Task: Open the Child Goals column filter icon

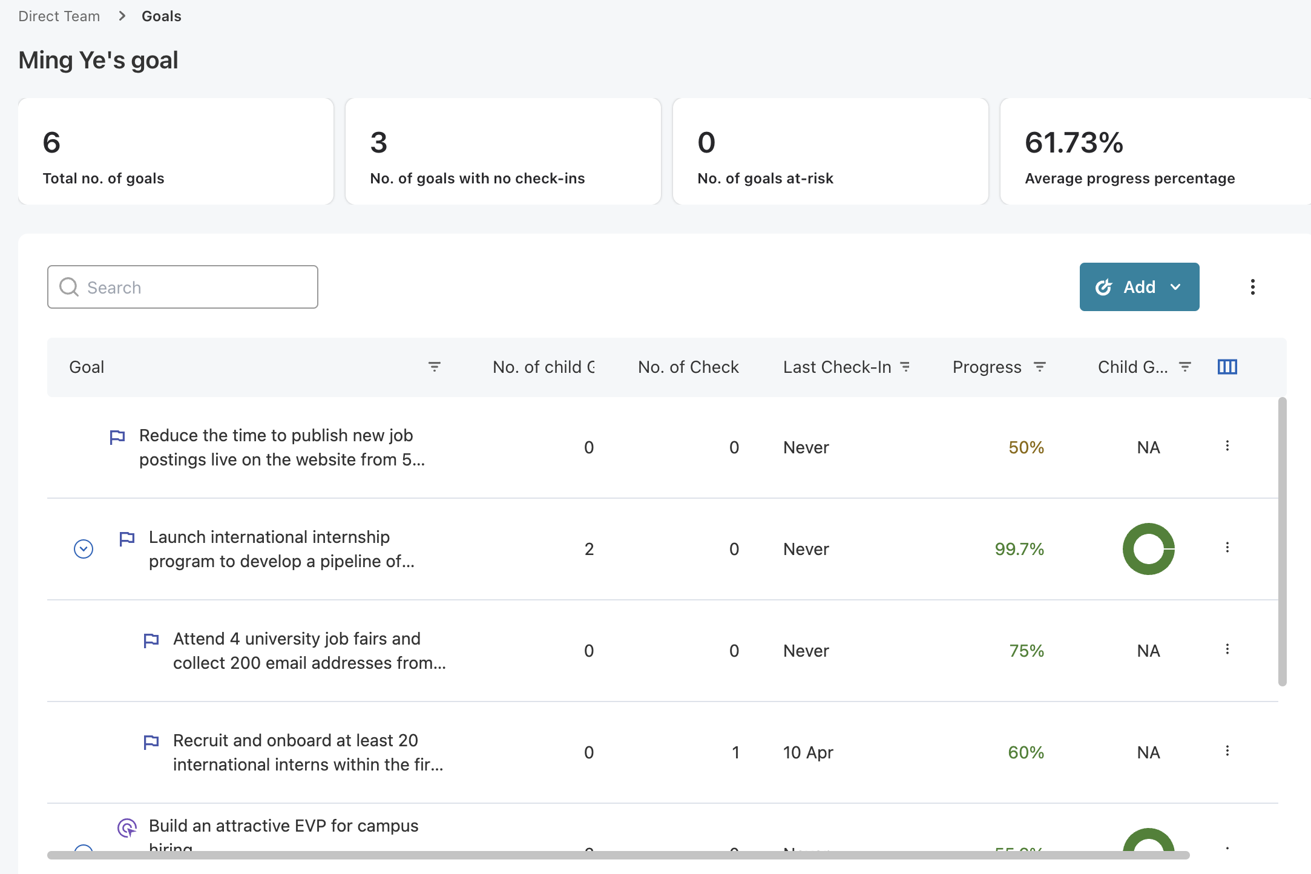Action: click(1184, 367)
